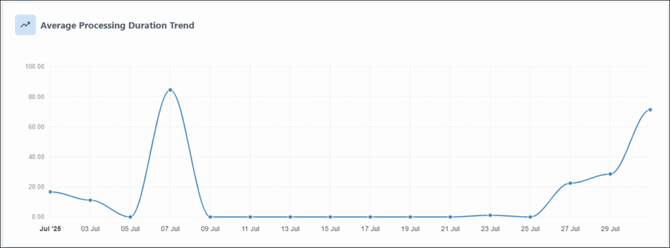
Task: Select the data point at 07 Jul peak
Action: (x=170, y=90)
